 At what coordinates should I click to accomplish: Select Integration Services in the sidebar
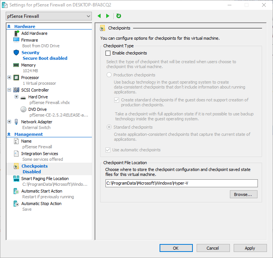click(40, 154)
